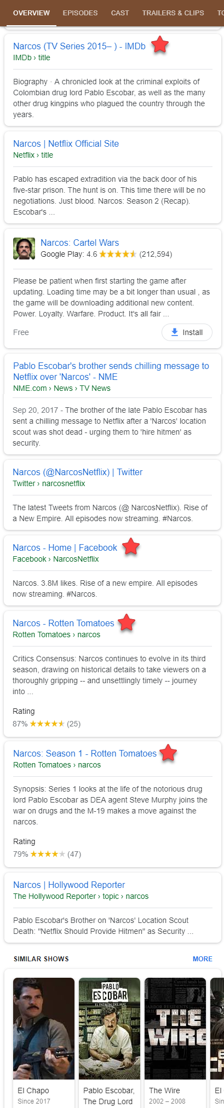Viewport: 224px width, 1108px height.
Task: Visit the Narcos (@NarcosNetflix) Twitter result
Action: click(x=78, y=472)
